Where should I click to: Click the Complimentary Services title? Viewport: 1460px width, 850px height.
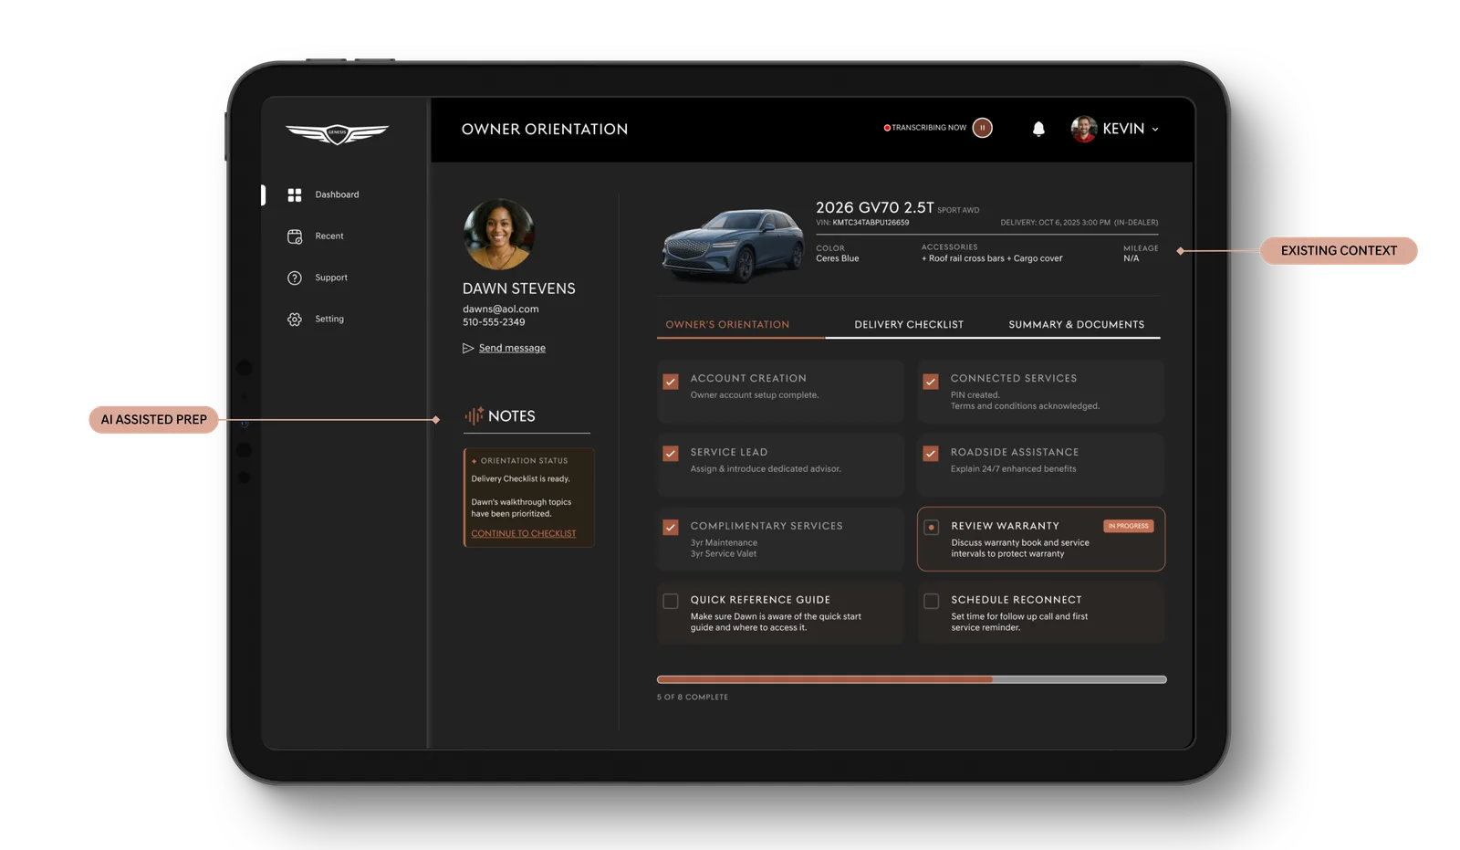(x=766, y=527)
